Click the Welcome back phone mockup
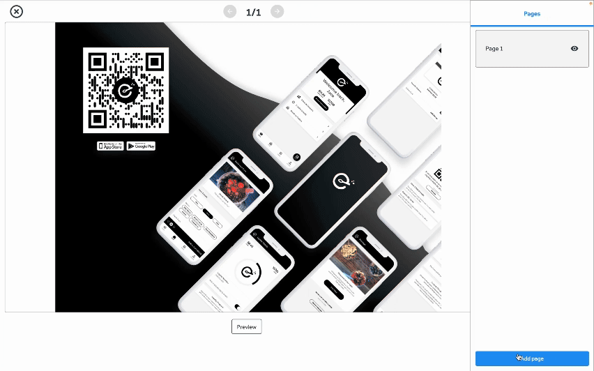Viewport: 594px width, 371px height. tap(311, 113)
